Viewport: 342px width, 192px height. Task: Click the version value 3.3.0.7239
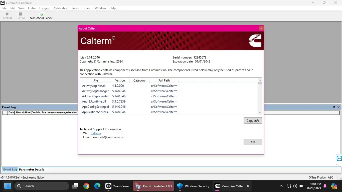coord(119,101)
